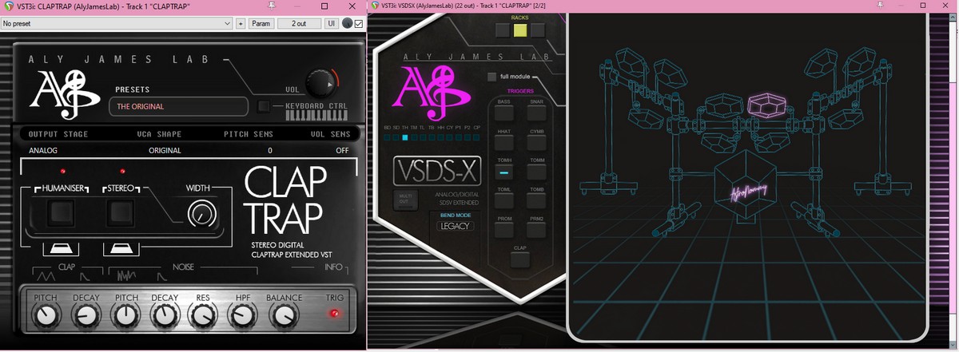Click the noise PITCH knob
Image resolution: width=959 pixels, height=352 pixels.
tap(125, 317)
